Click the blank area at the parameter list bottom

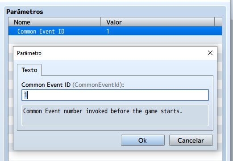point(115,156)
